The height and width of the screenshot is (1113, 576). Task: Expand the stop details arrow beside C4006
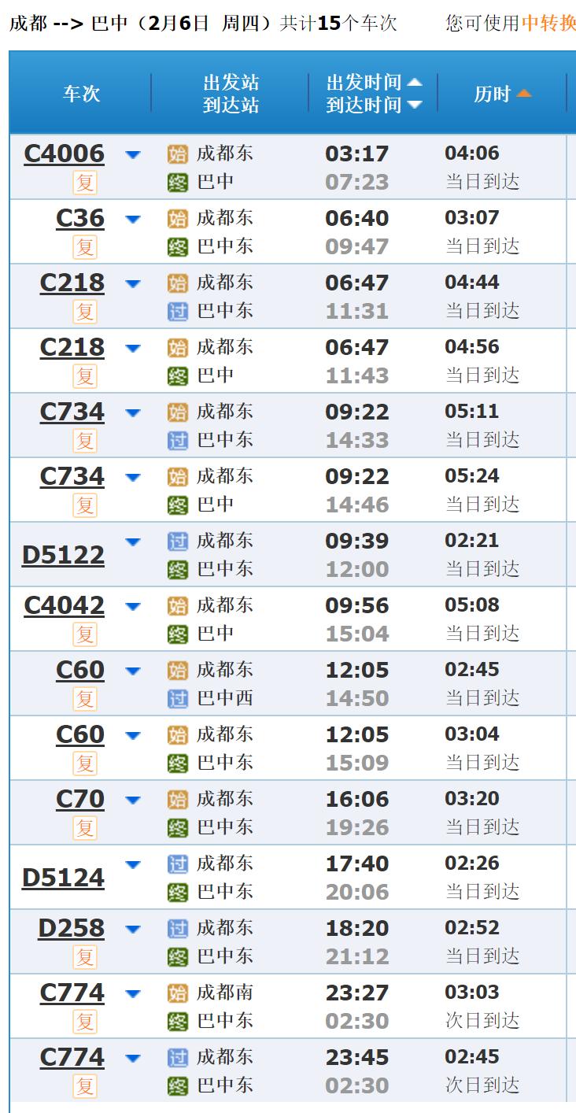pyautogui.click(x=133, y=154)
